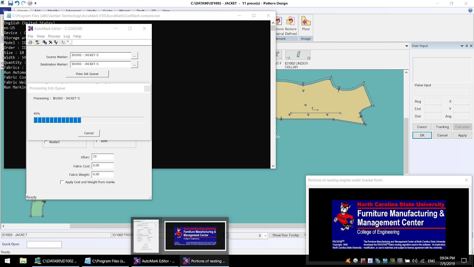Click the 40% job queue progress bar
Viewport: 474px width, 267px height.
point(89,120)
